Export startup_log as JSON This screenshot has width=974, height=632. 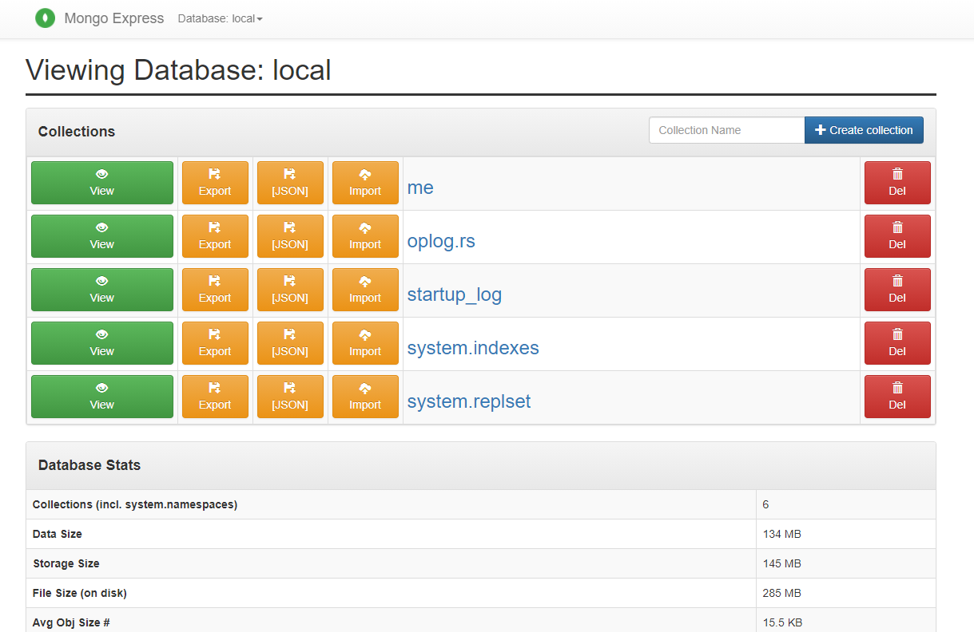pos(290,290)
